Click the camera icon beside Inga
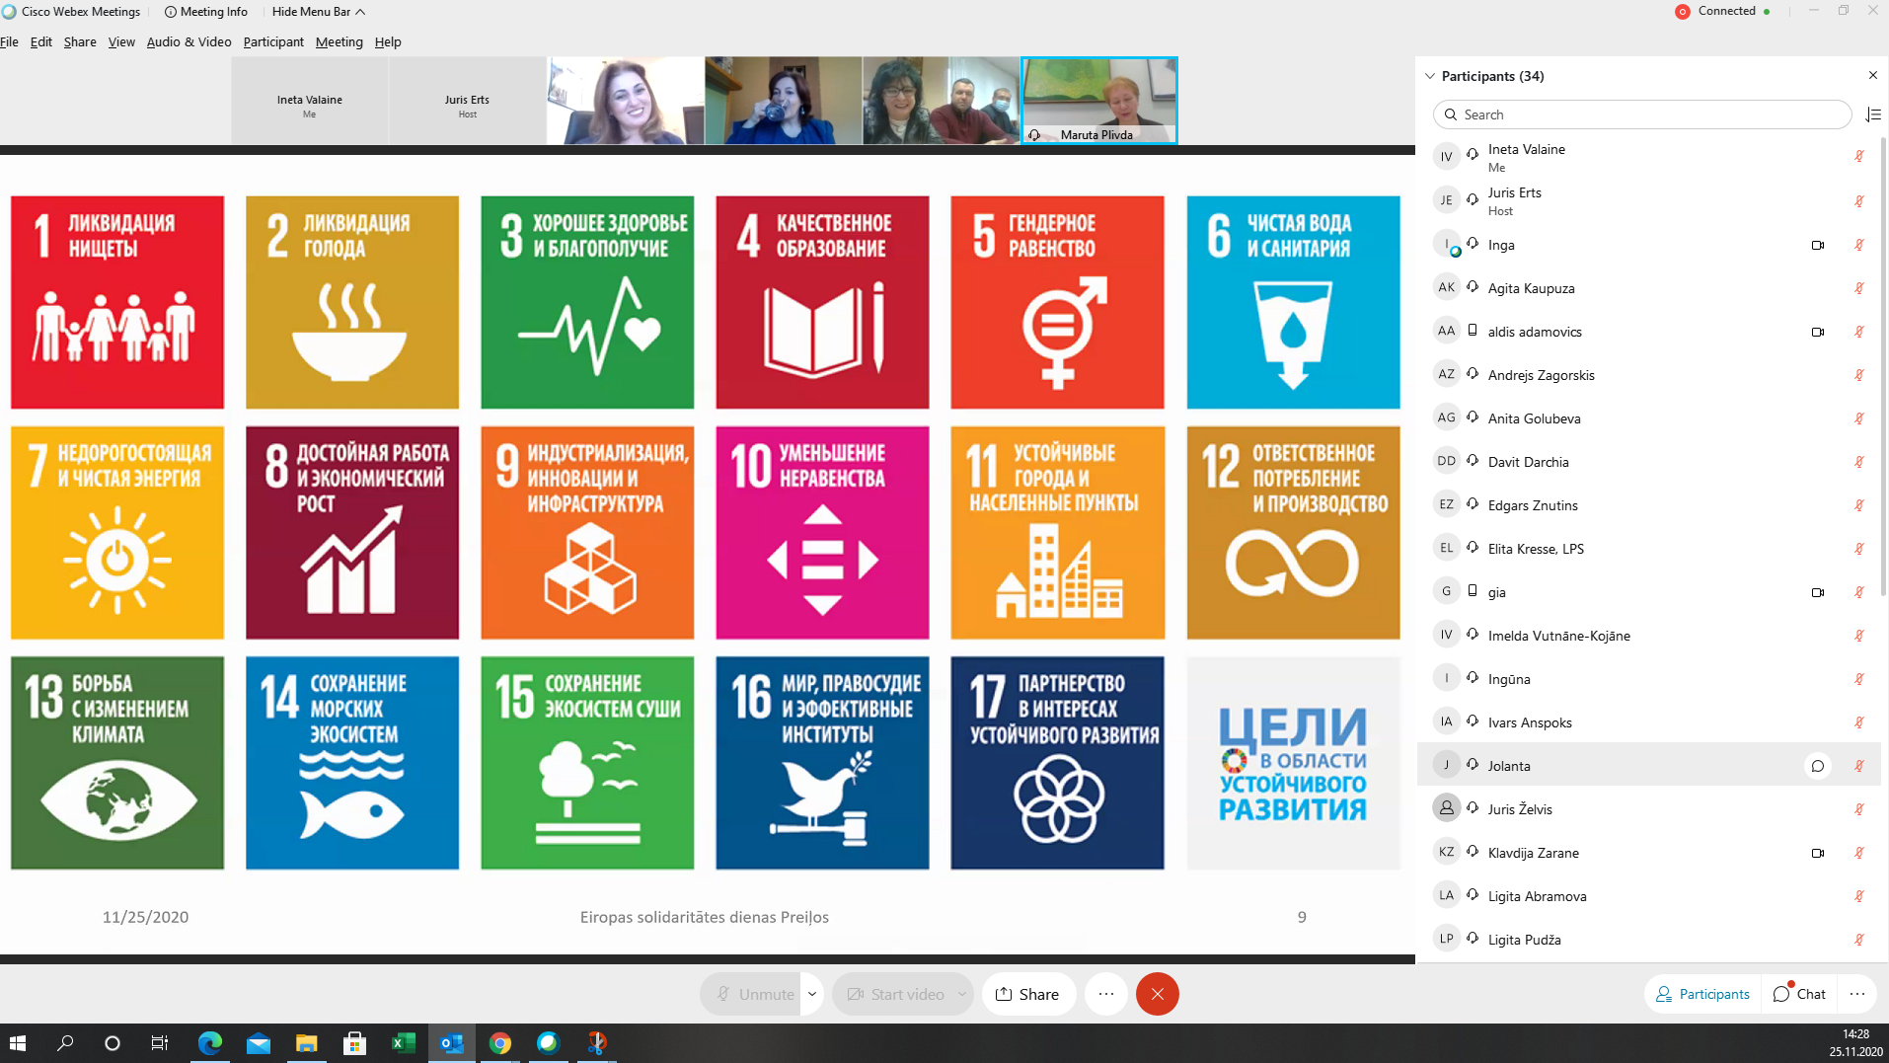 pyautogui.click(x=1817, y=246)
